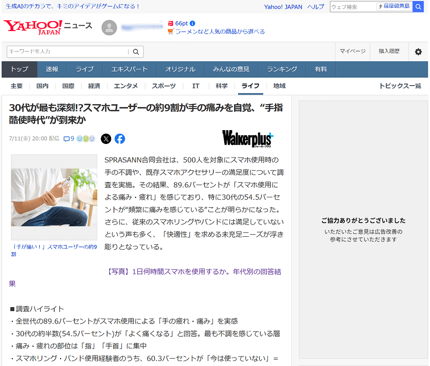Click the blue web search magnifier button

coord(418,7)
